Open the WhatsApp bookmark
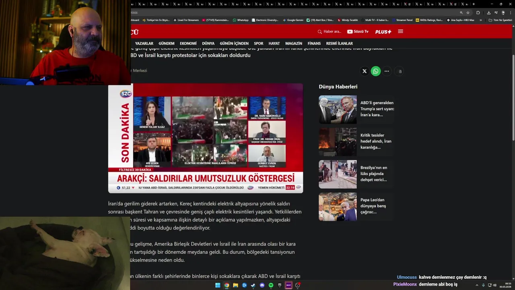Screen dimensions: 515x290 click(241, 20)
